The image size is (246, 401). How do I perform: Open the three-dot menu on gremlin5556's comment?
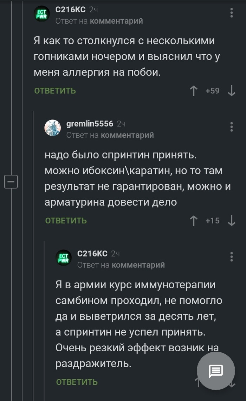(232, 127)
